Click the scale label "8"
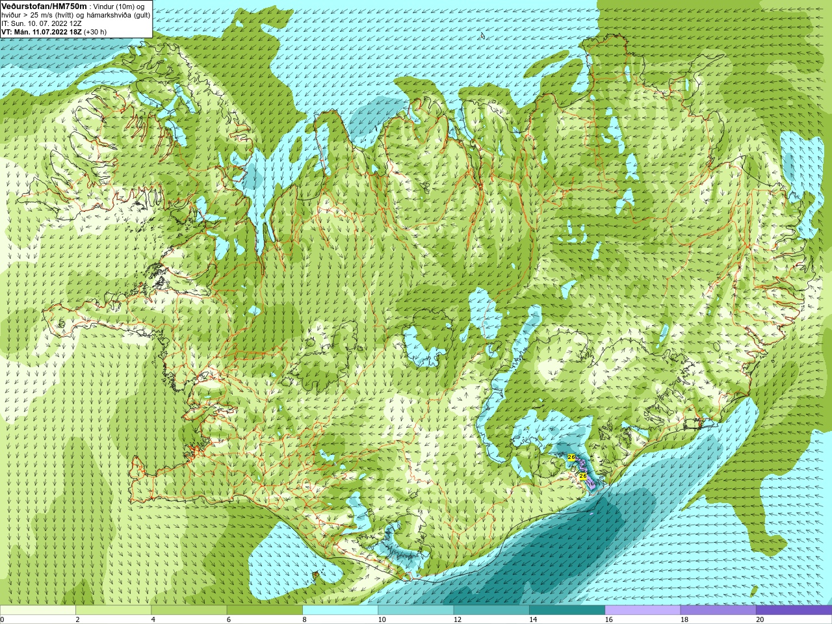Image resolution: width=832 pixels, height=624 pixels. click(304, 619)
